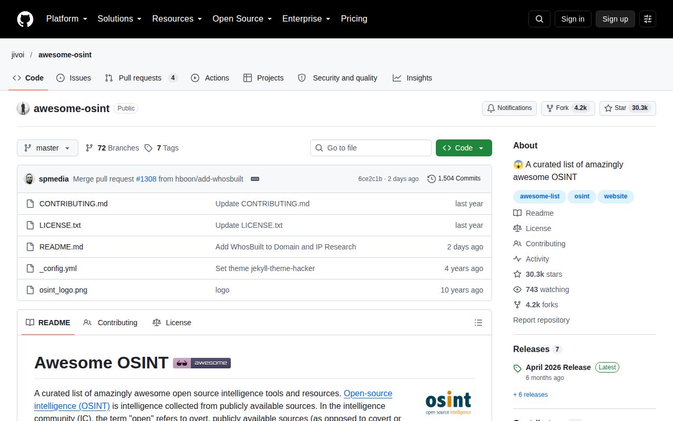Open the README outline list icon
The image size is (673, 421).
point(478,323)
